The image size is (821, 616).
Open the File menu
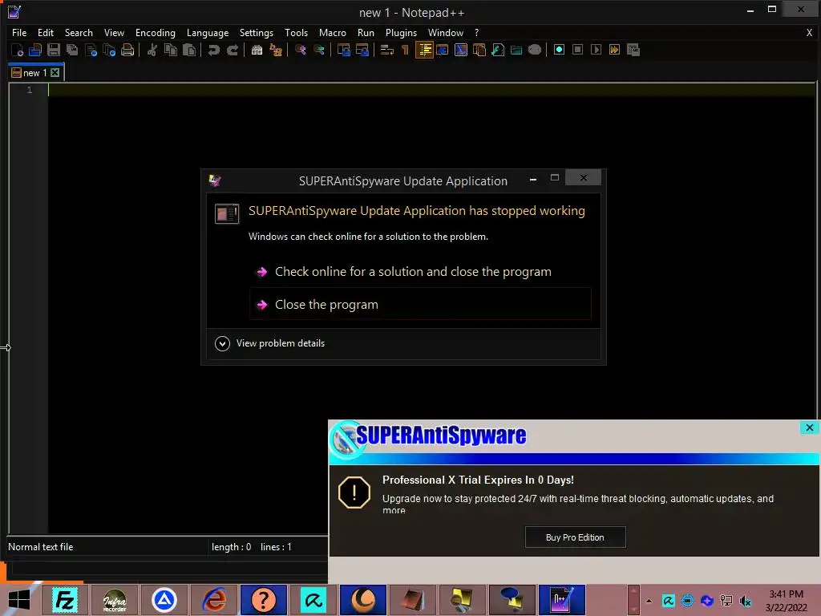click(x=19, y=32)
